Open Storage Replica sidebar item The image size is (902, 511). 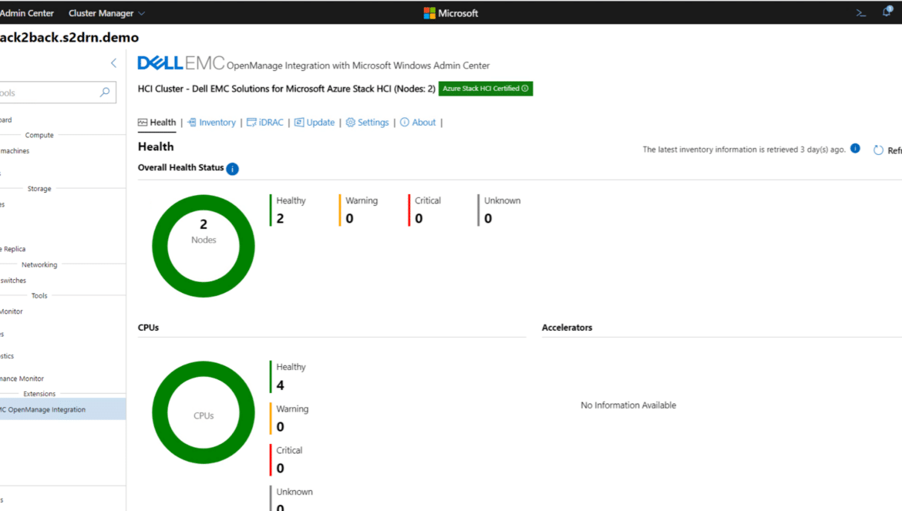62,249
